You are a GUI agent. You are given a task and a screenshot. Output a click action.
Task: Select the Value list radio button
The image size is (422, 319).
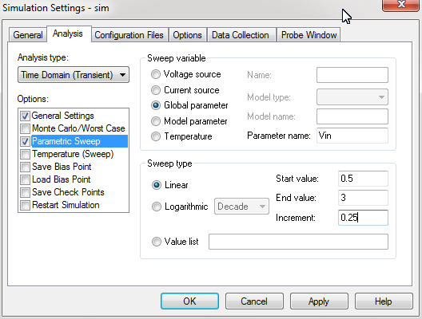click(x=157, y=242)
